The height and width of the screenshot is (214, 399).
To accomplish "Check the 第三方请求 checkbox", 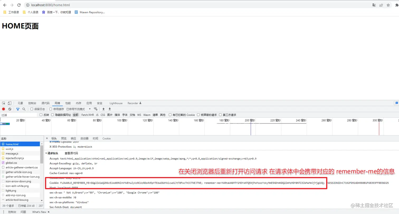I will (x=220, y=115).
